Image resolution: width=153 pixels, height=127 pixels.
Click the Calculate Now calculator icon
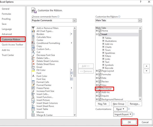click(33, 37)
